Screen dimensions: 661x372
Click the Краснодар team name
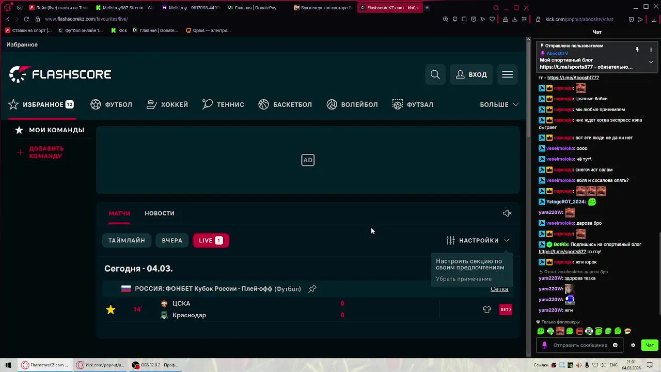(x=189, y=315)
